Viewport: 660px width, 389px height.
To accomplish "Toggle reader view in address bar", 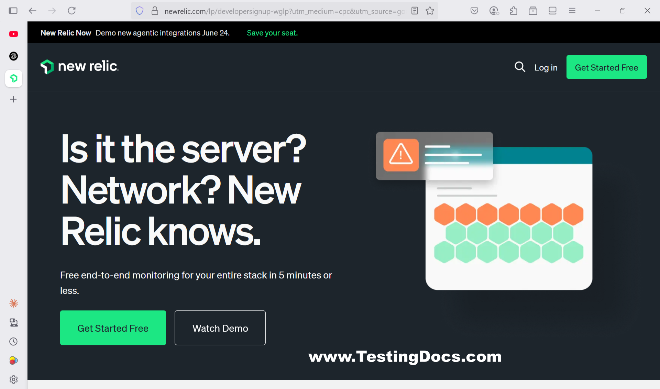I will tap(415, 11).
